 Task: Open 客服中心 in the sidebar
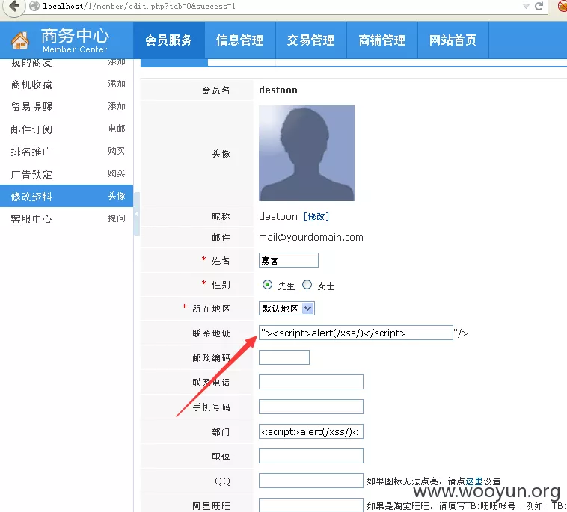(x=31, y=219)
